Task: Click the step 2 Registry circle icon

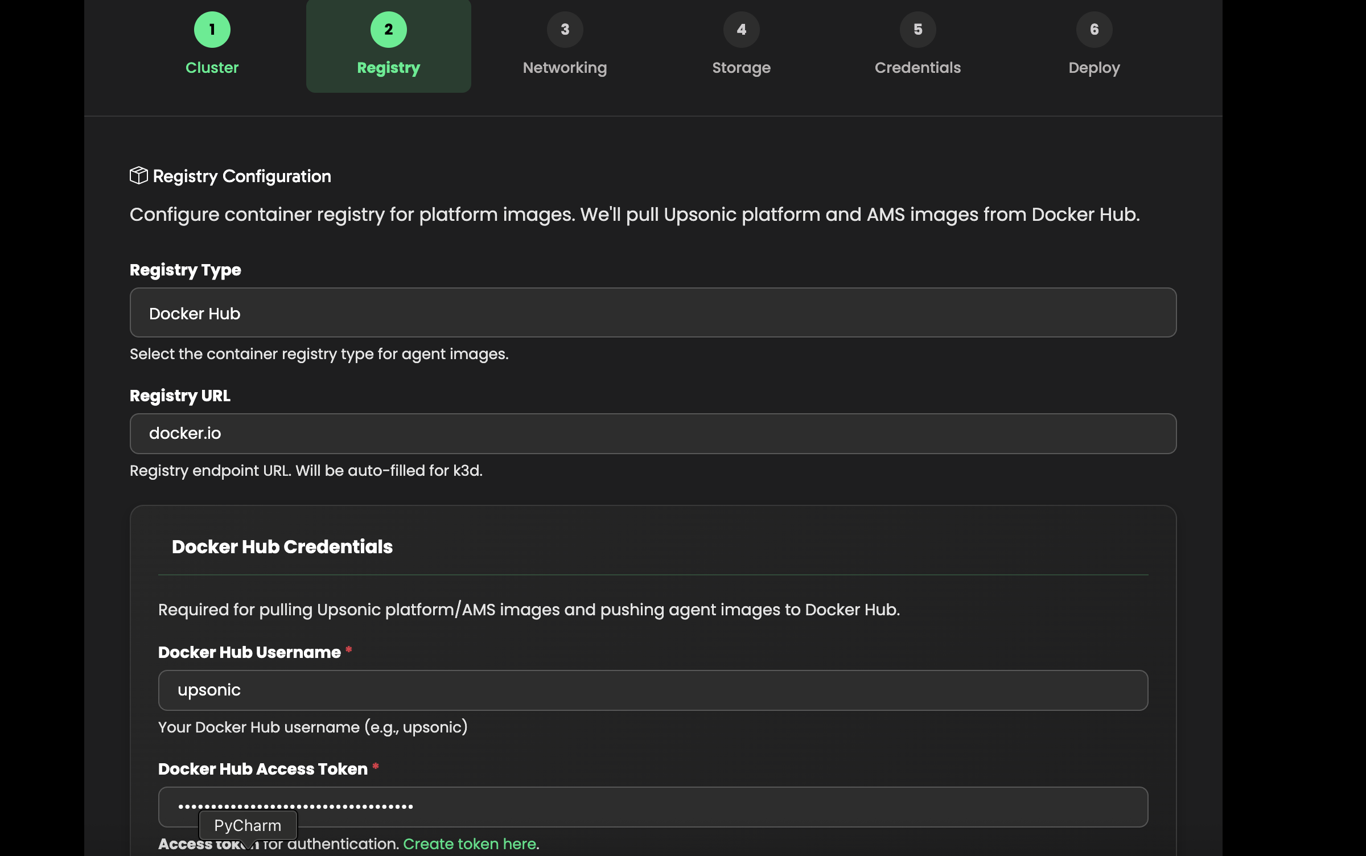Action: pyautogui.click(x=388, y=29)
